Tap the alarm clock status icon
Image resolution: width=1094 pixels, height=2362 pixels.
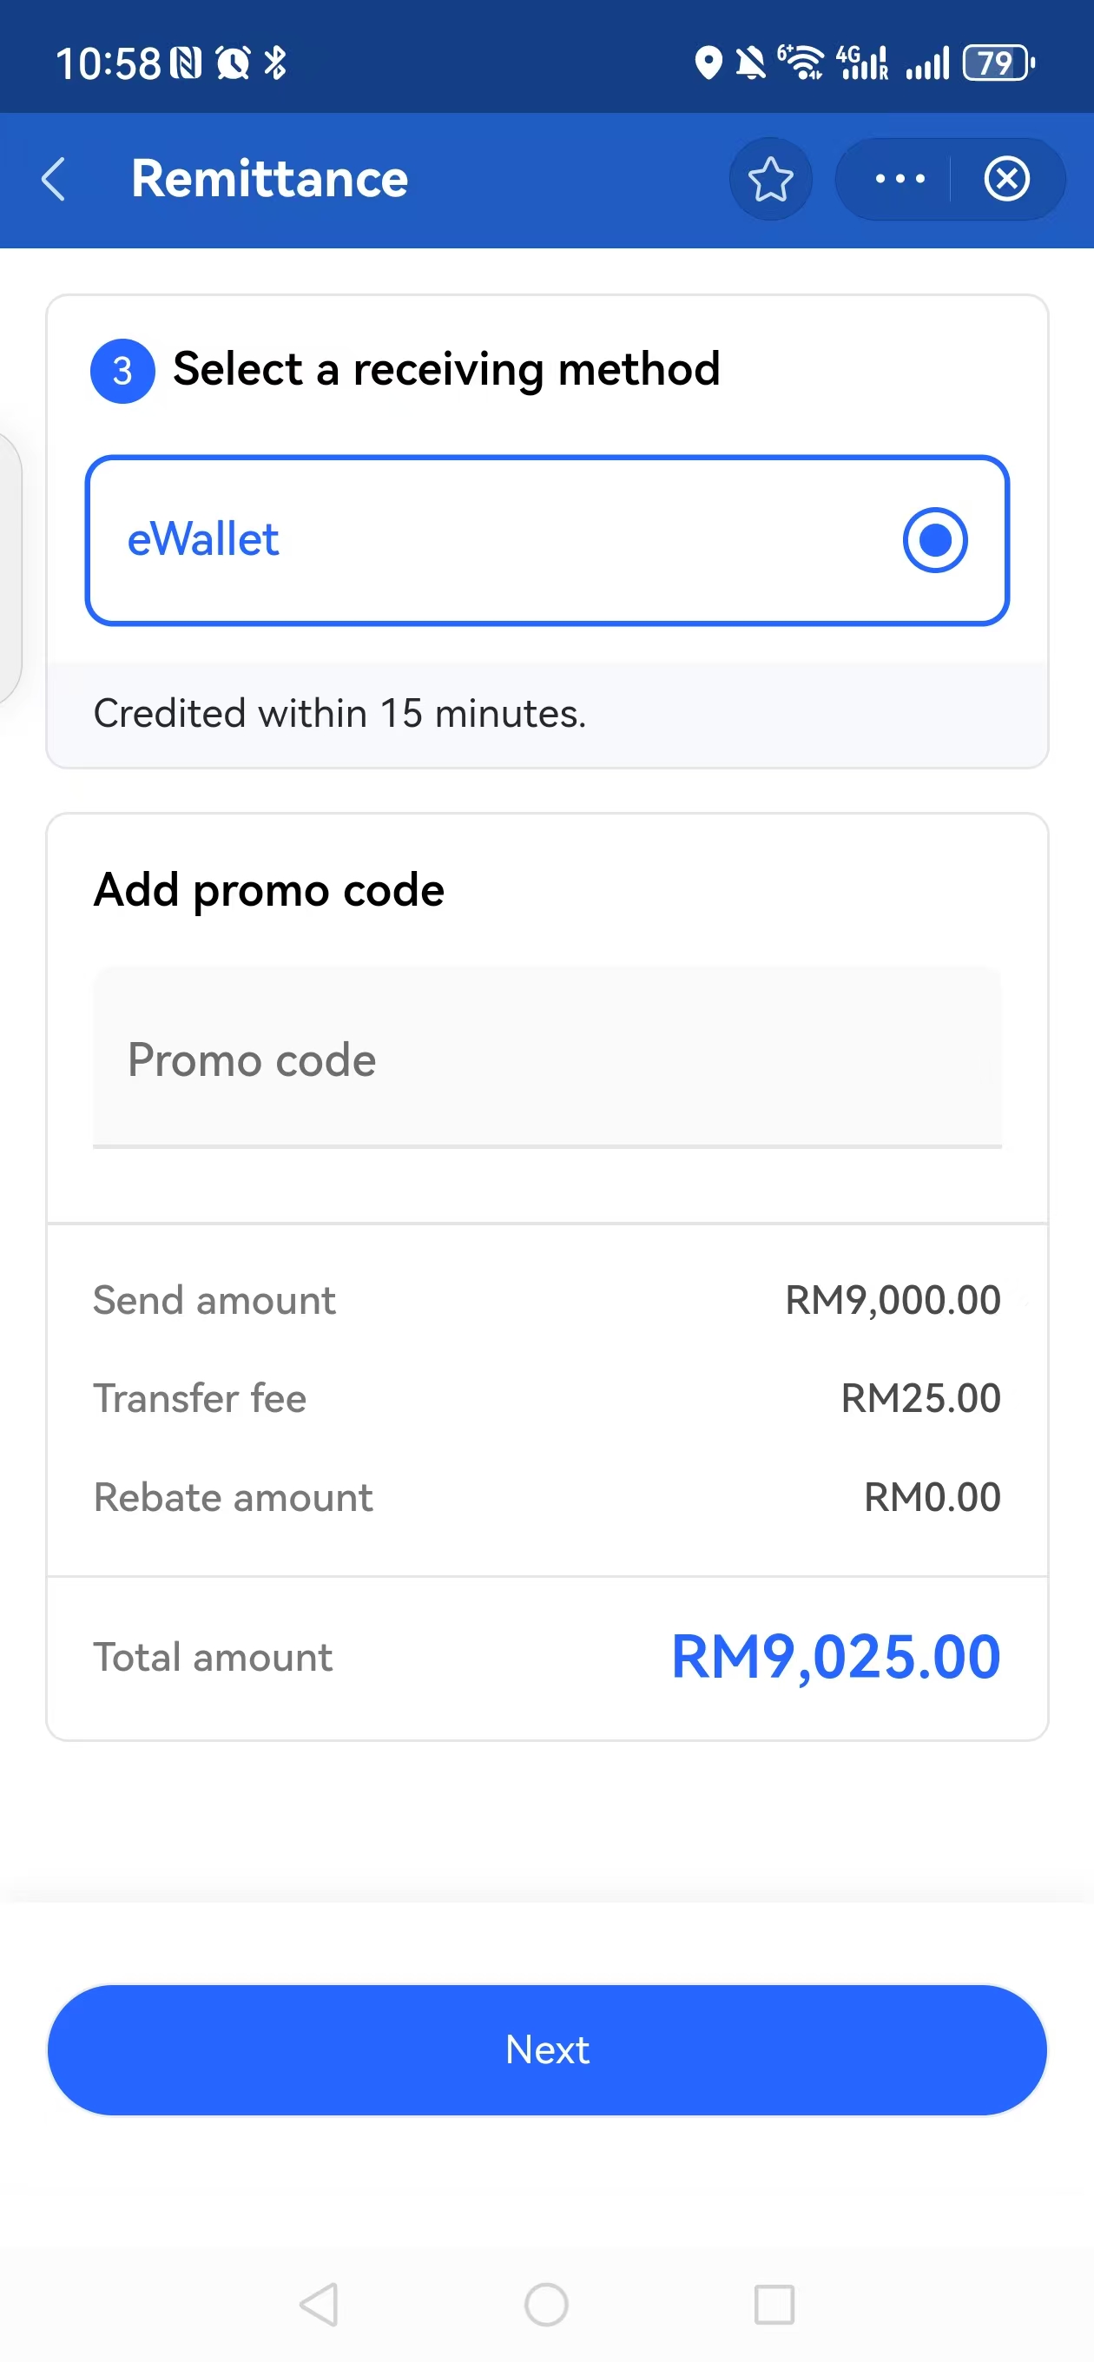(x=233, y=63)
